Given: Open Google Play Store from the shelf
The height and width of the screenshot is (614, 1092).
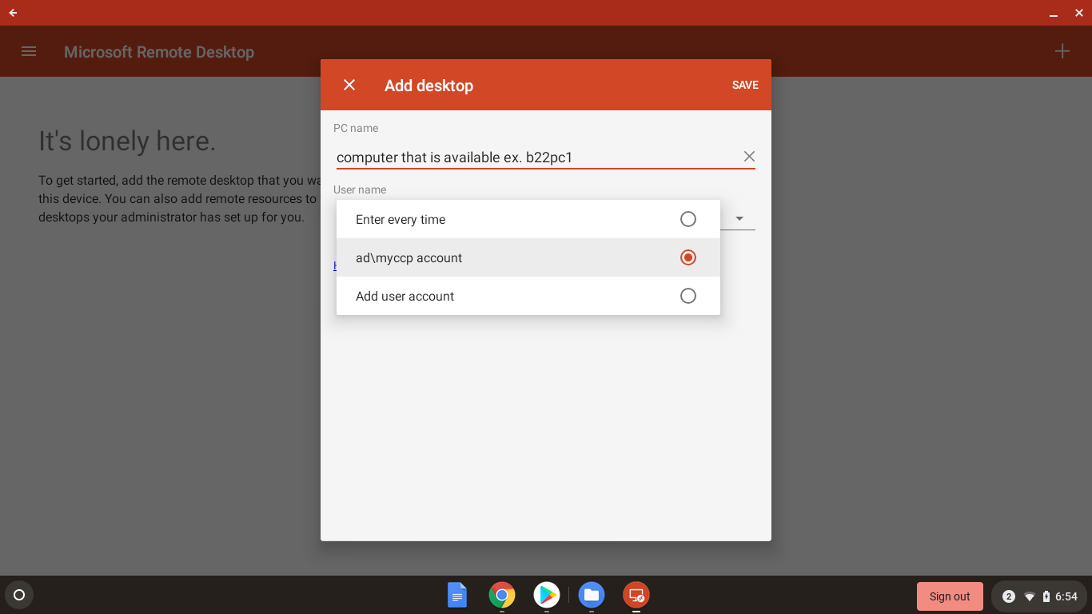Looking at the screenshot, I should [x=547, y=595].
